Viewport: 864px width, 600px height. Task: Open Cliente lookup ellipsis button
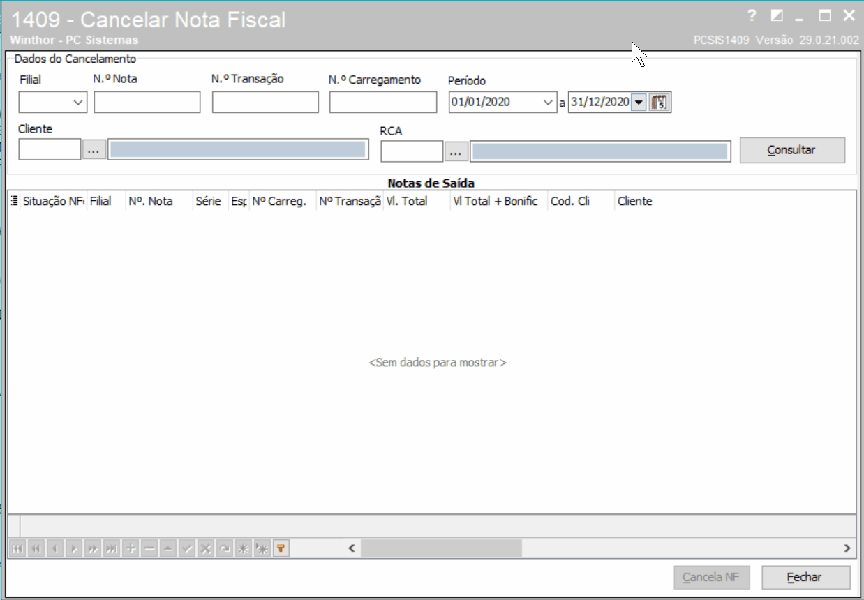pyautogui.click(x=94, y=149)
